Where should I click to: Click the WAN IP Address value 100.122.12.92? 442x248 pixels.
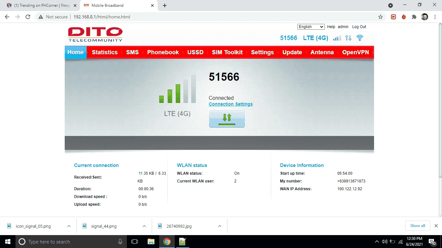pyautogui.click(x=350, y=189)
